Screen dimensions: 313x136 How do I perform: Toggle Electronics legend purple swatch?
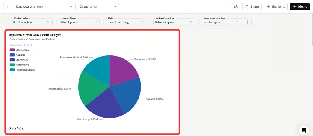click(x=12, y=50)
